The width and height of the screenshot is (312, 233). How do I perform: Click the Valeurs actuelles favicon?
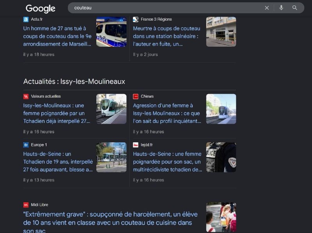(x=26, y=96)
